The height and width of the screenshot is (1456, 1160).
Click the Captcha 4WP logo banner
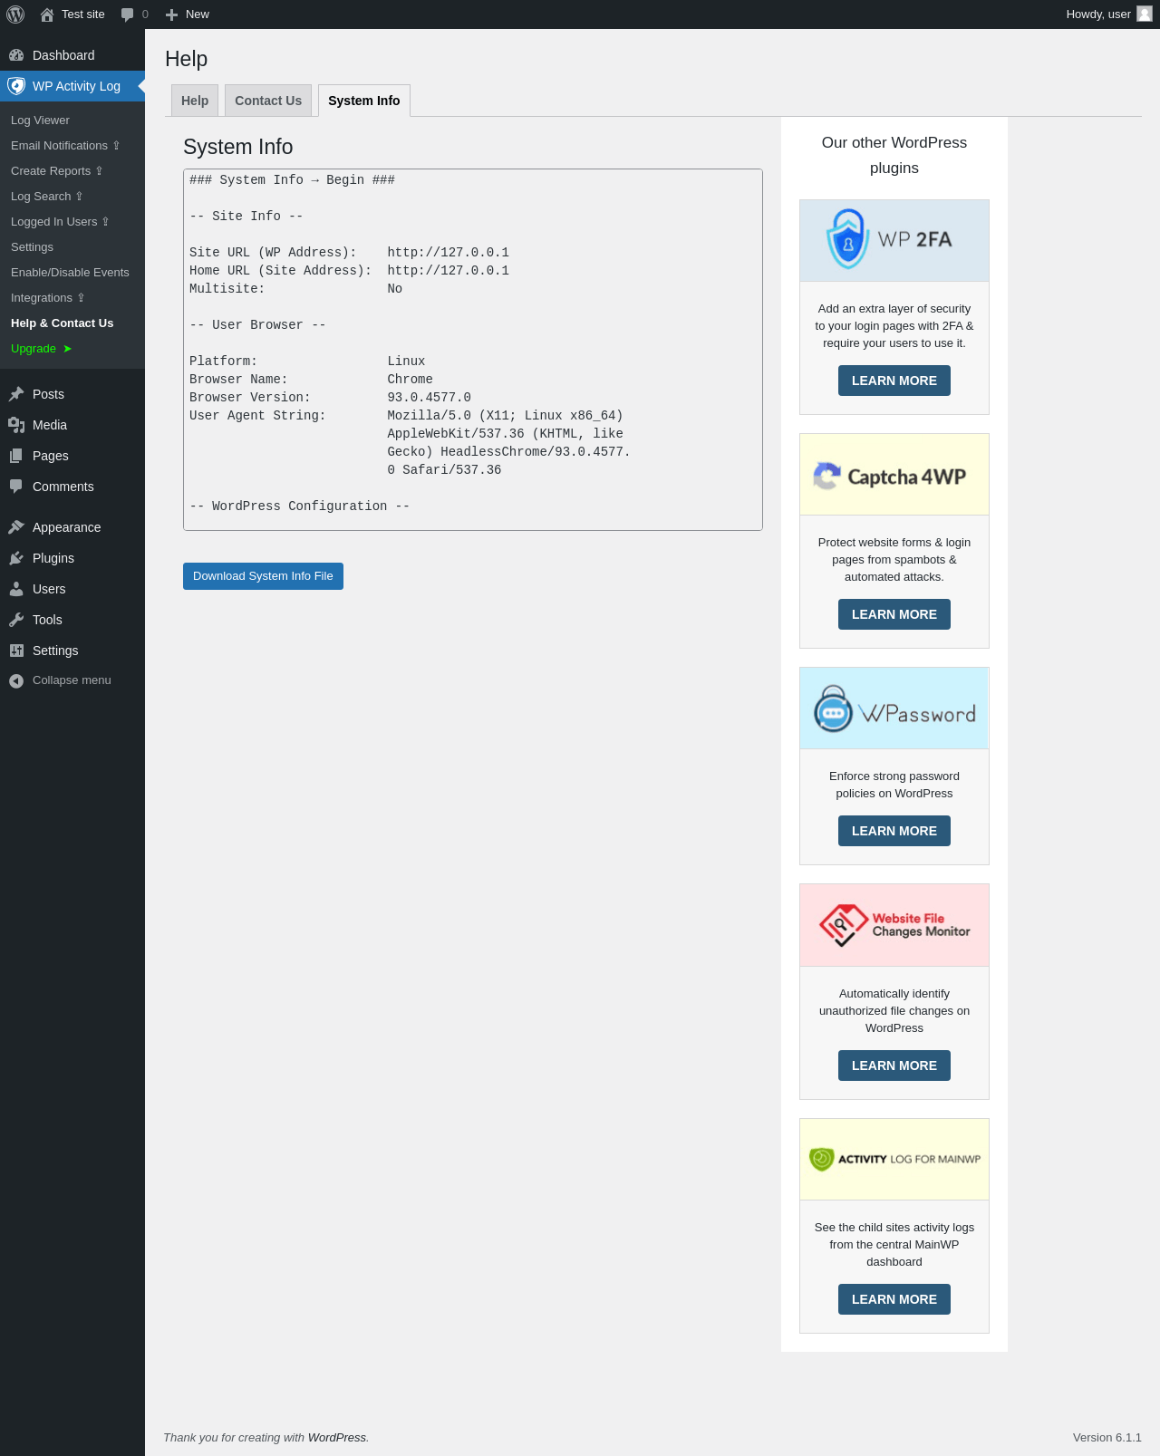[894, 475]
